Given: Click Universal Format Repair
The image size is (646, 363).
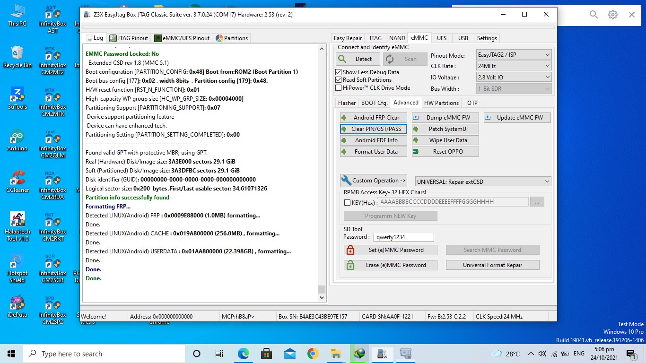Looking at the screenshot, I should click(492, 265).
